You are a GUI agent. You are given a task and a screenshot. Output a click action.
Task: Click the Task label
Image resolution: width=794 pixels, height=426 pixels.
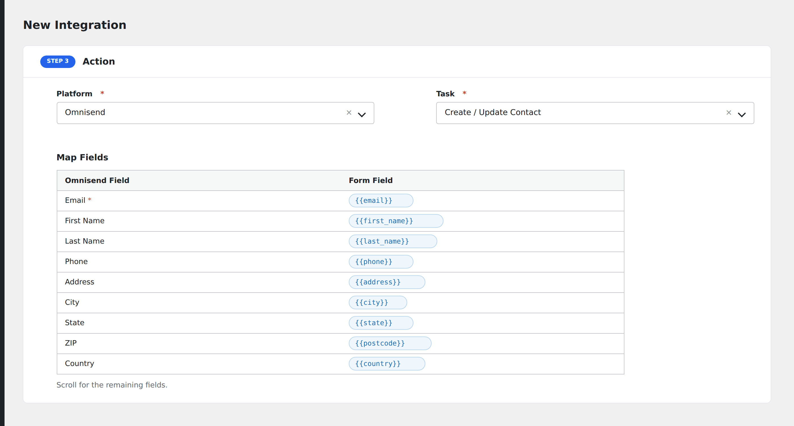click(x=445, y=93)
